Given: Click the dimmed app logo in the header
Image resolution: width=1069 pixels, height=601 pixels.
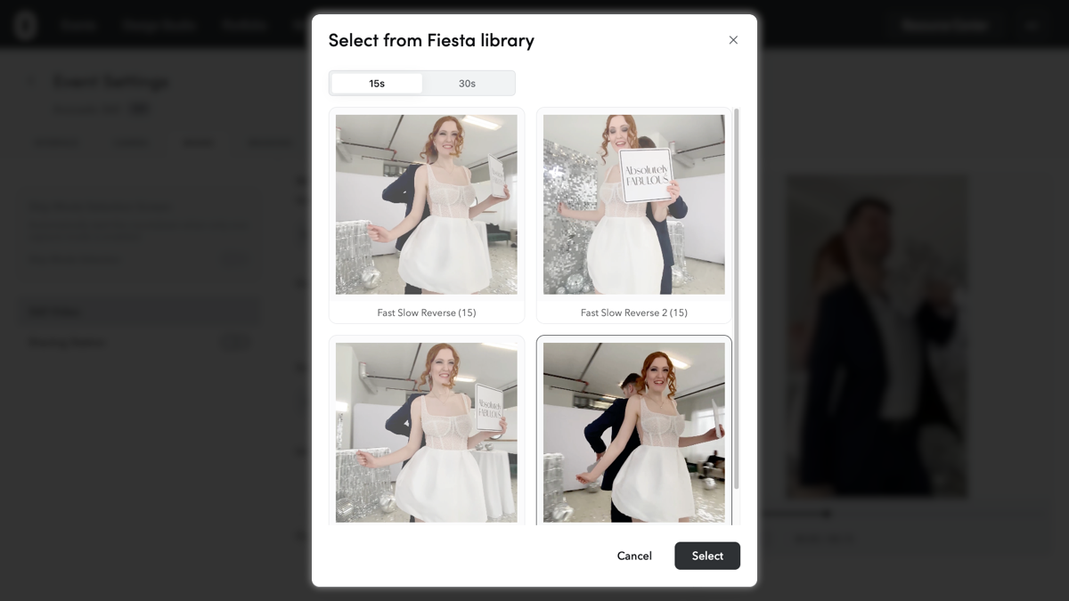Looking at the screenshot, I should [26, 25].
